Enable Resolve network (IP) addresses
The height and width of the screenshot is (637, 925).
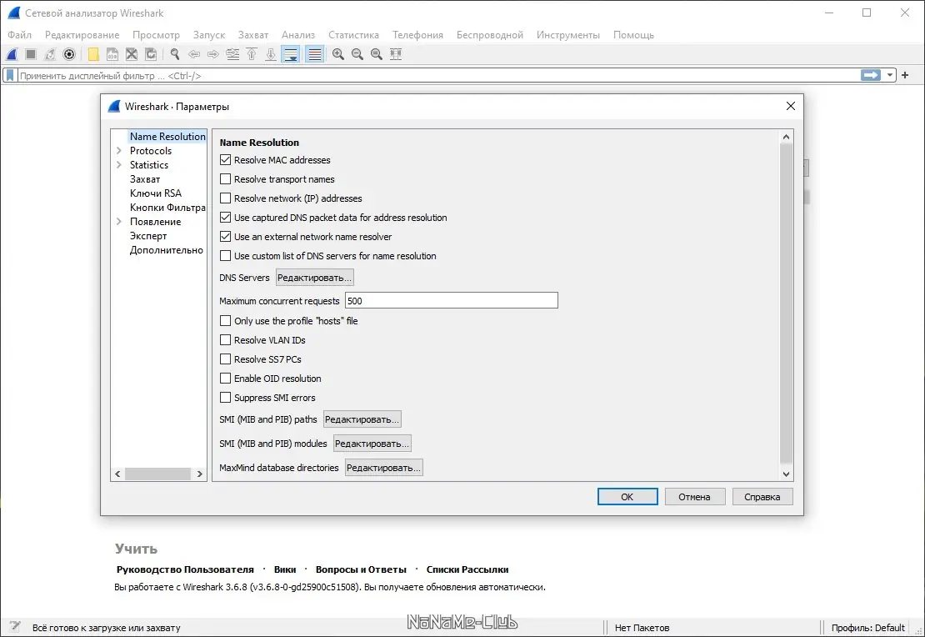[225, 198]
